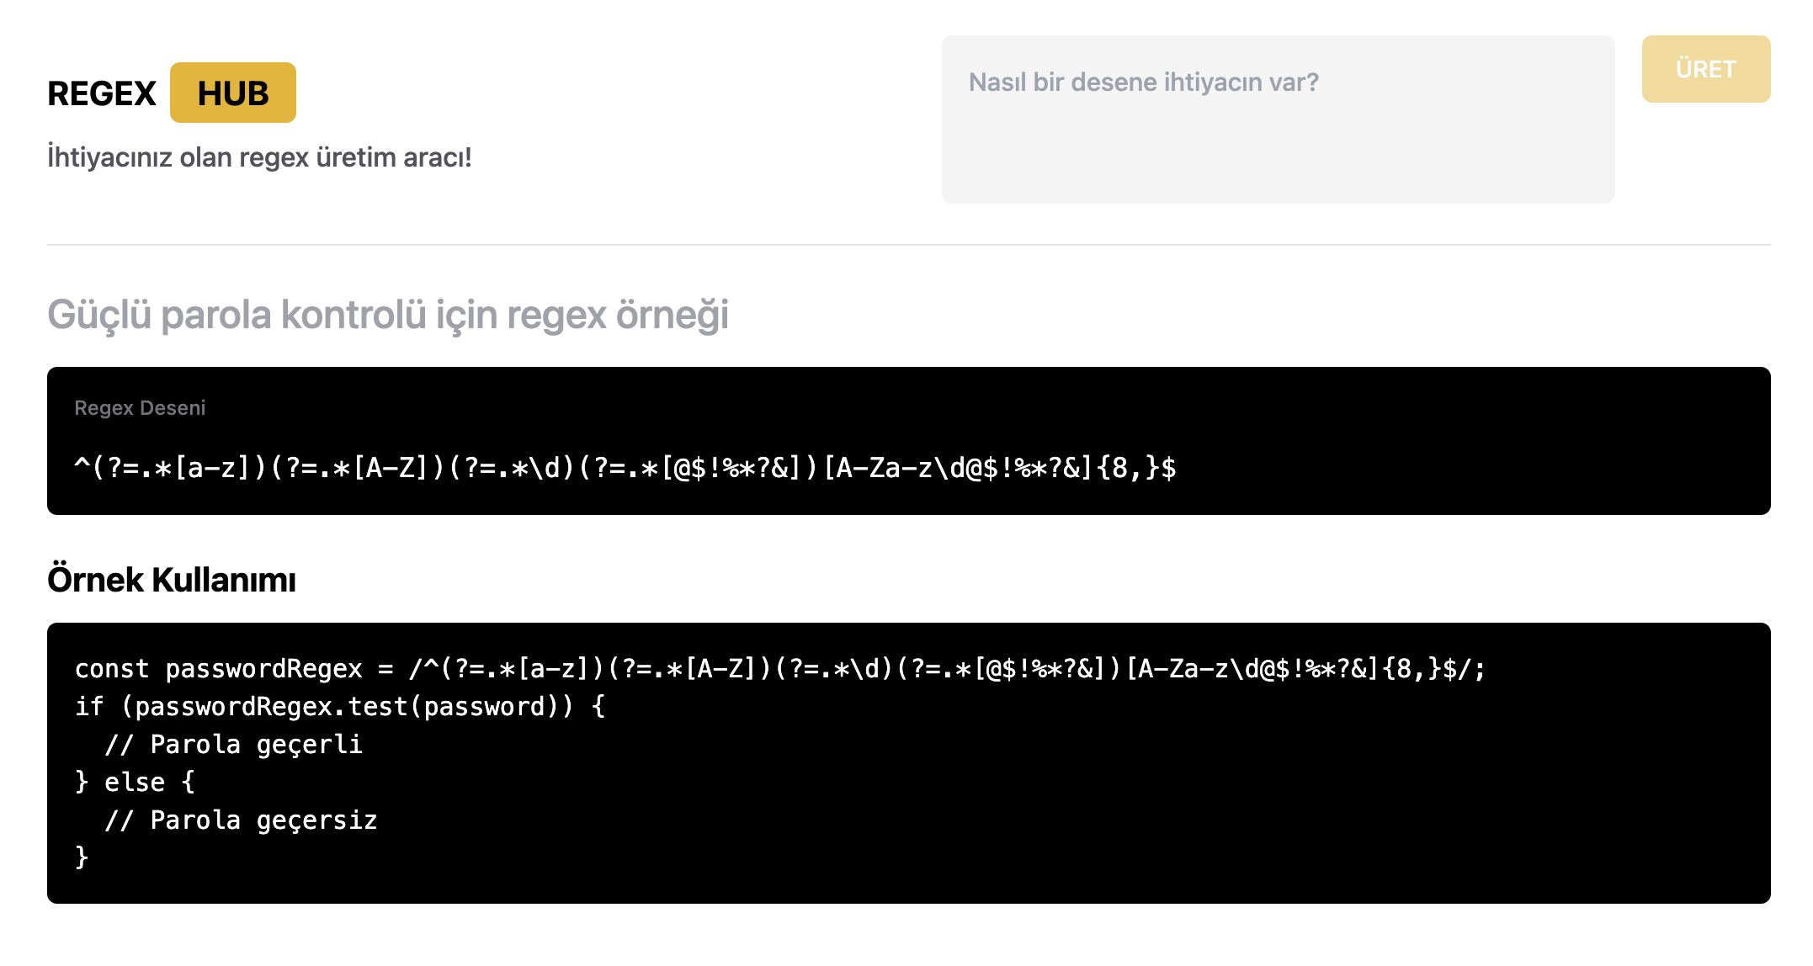Click the 'Regex Deseni' label
Image resolution: width=1813 pixels, height=966 pixels.
[x=140, y=408]
